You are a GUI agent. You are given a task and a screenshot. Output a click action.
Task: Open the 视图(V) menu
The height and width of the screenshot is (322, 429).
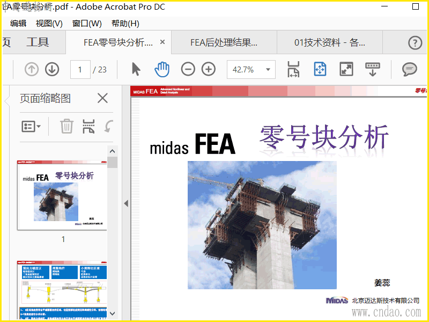click(x=49, y=24)
